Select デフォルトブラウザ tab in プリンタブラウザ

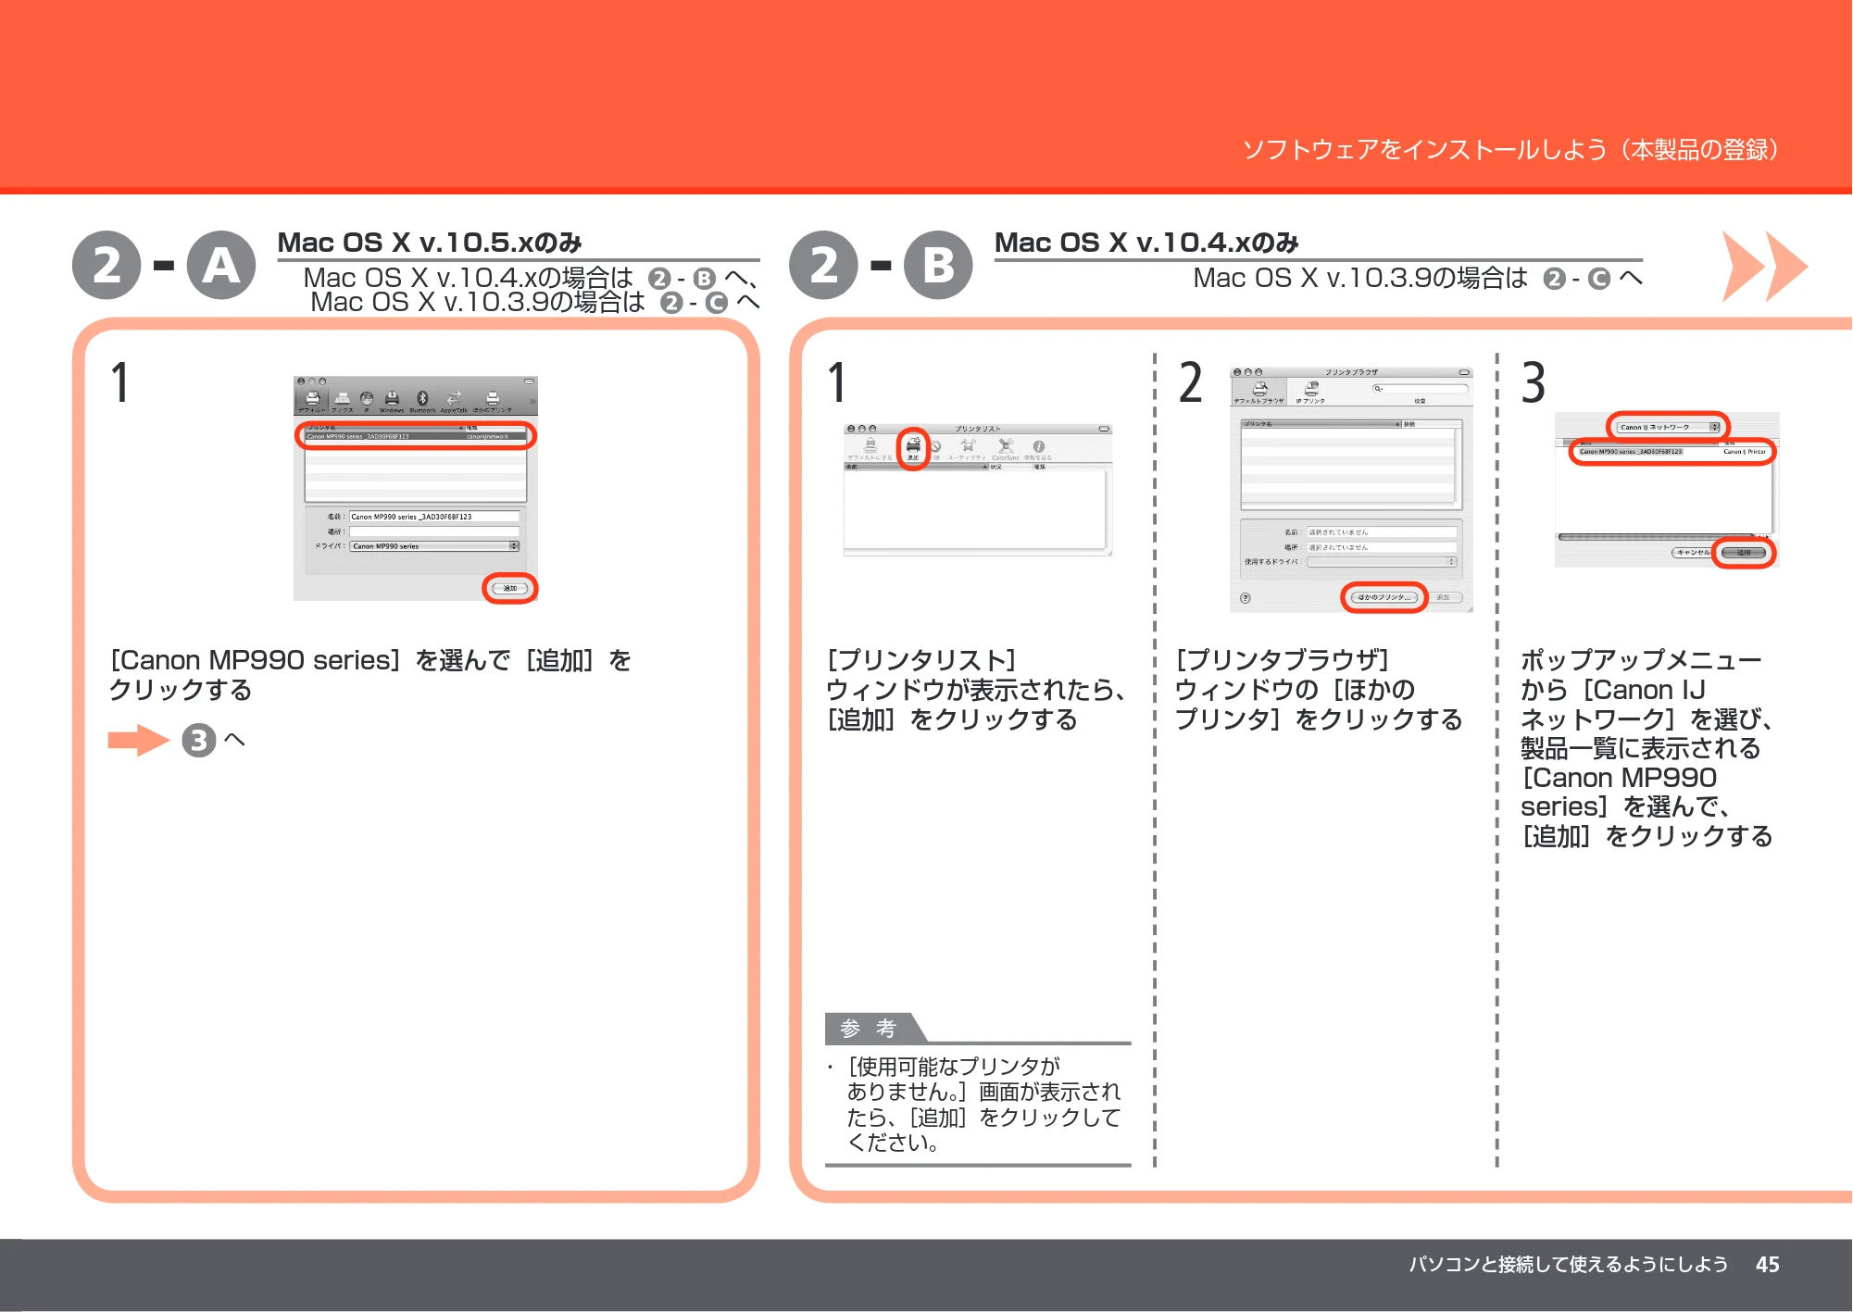click(x=1258, y=393)
